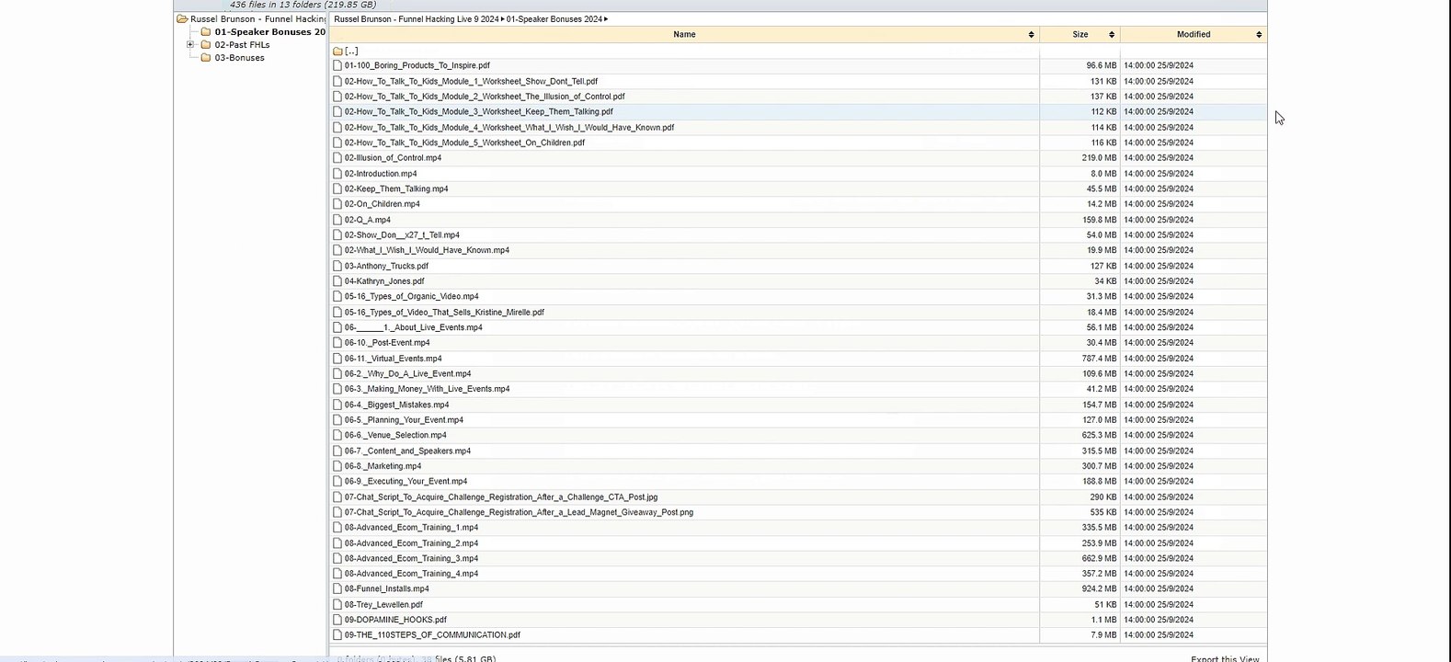The height and width of the screenshot is (662, 1451).
Task: Open the 02-Past FHLs folder in tree
Action: coord(242,44)
